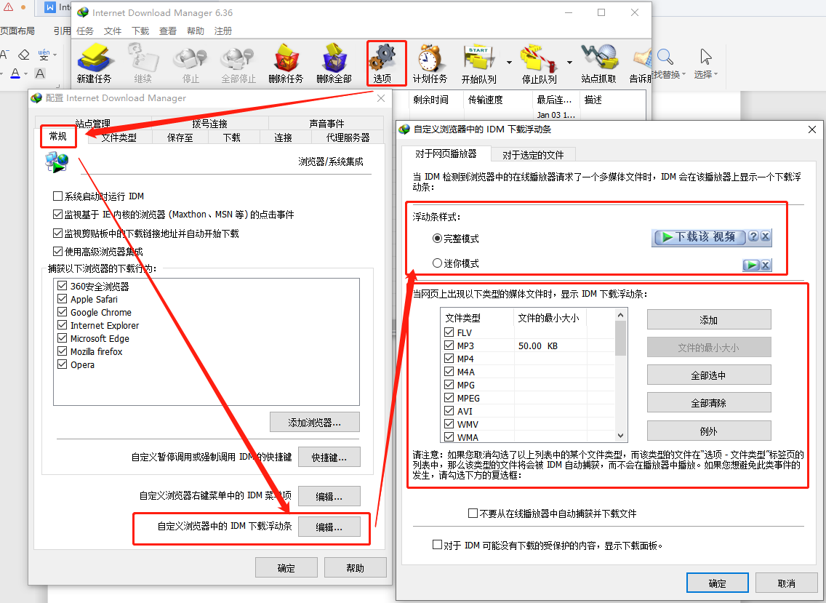The height and width of the screenshot is (603, 826).
Task: Open the 任务 menu
Action: pos(85,31)
